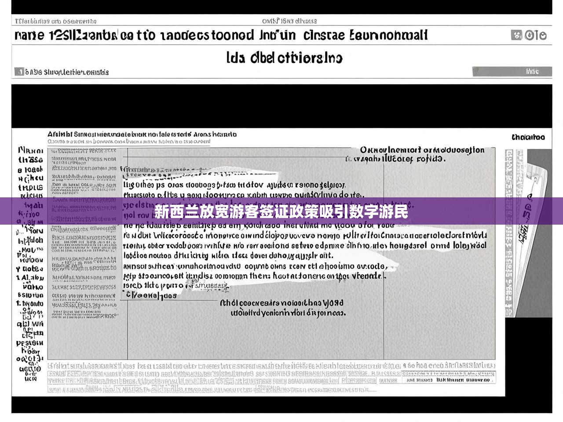Click the square icon at the header's top right
Viewport: 563px width, 422px height.
click(x=516, y=35)
